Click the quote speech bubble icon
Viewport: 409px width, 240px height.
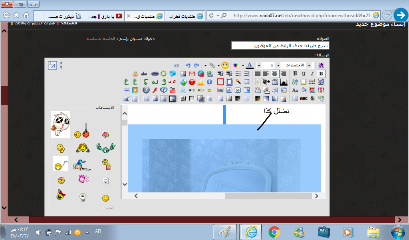click(173, 74)
